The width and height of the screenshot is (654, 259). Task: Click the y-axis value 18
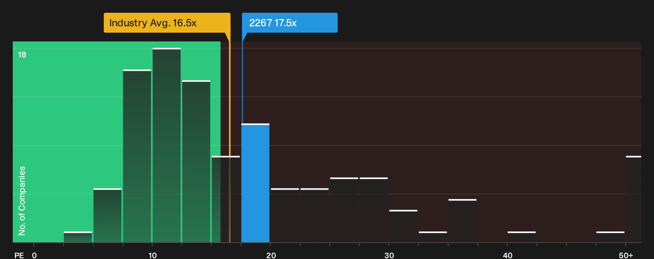point(22,55)
